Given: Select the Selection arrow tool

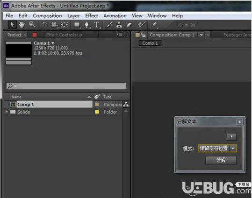Looking at the screenshot, I should pos(12,25).
